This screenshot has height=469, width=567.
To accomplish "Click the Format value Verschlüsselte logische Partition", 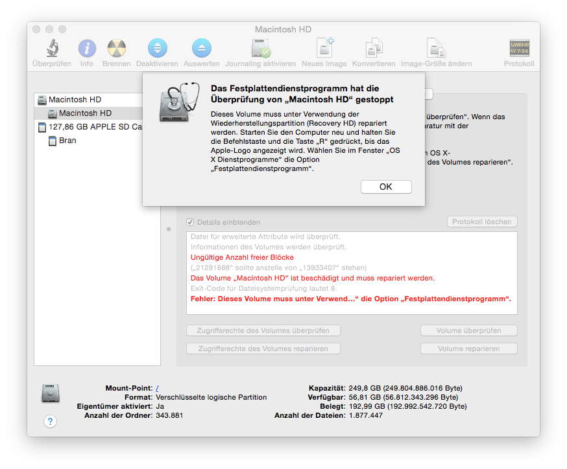I will 211,397.
